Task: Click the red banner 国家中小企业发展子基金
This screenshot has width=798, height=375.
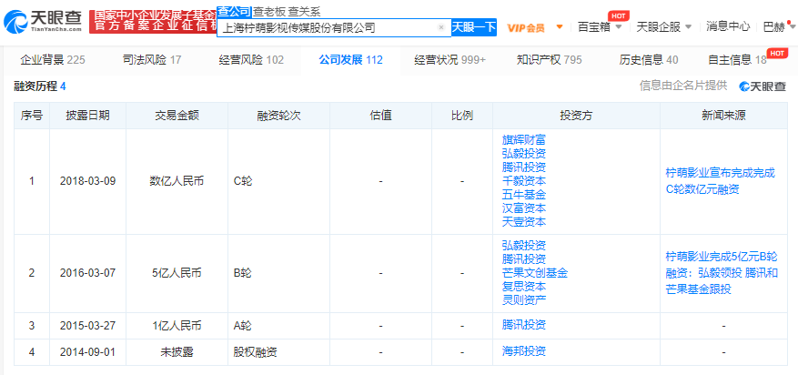Action: [x=153, y=21]
